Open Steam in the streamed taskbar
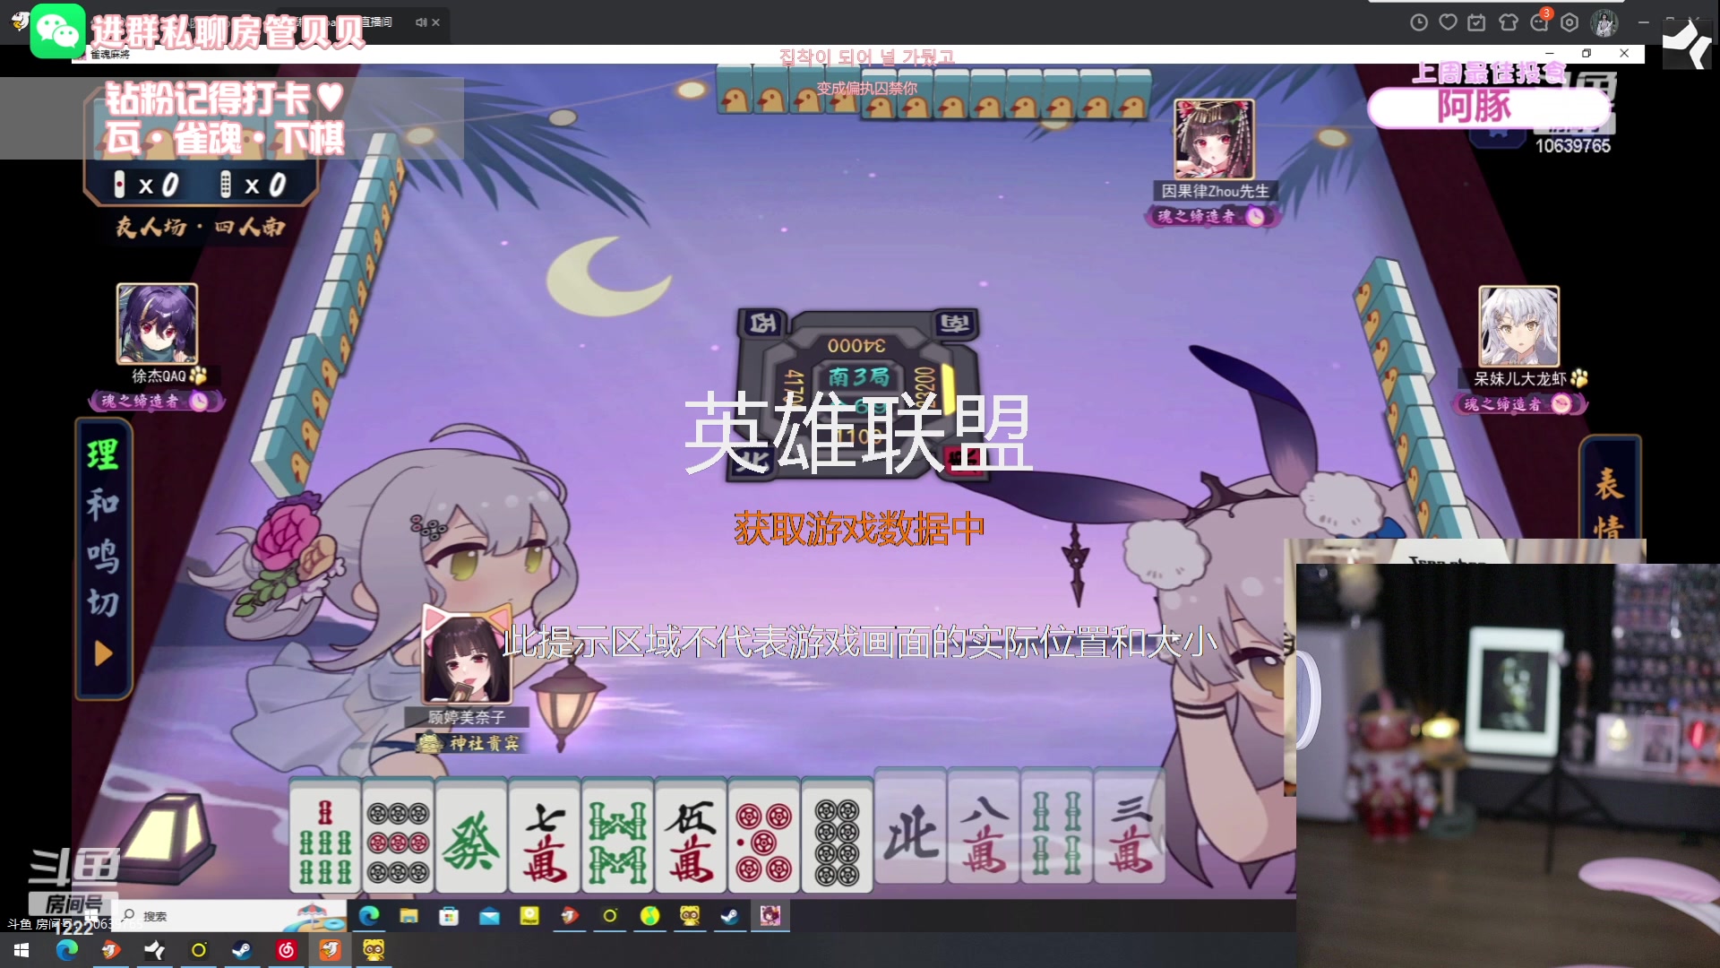Image resolution: width=1720 pixels, height=968 pixels. point(730,915)
